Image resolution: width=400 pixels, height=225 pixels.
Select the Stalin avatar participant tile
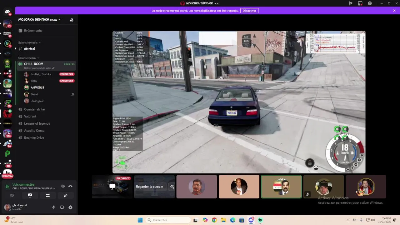197,187
